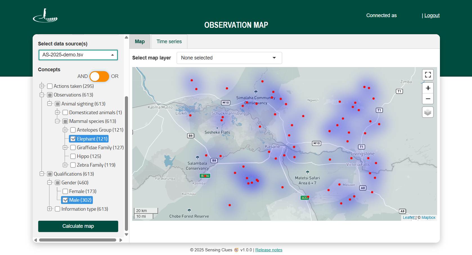
Task: Expand the Information type node
Action: [50, 209]
